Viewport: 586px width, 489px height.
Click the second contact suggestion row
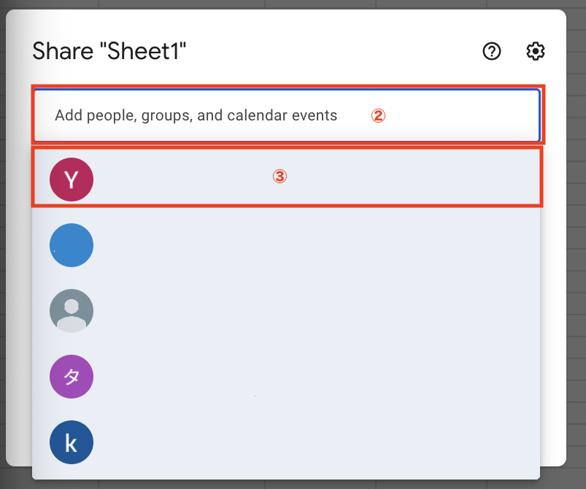click(x=286, y=245)
